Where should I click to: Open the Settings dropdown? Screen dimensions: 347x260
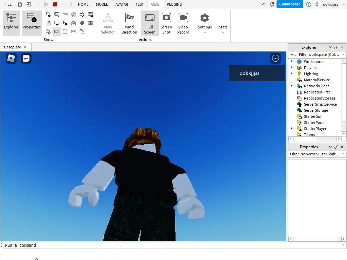click(205, 23)
